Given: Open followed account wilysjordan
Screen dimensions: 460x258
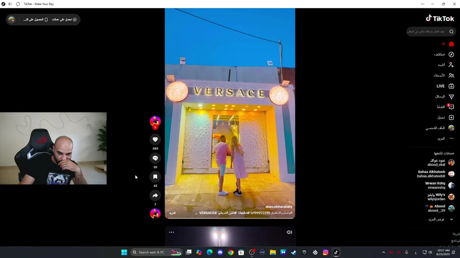Looking at the screenshot, I should pos(441,197).
